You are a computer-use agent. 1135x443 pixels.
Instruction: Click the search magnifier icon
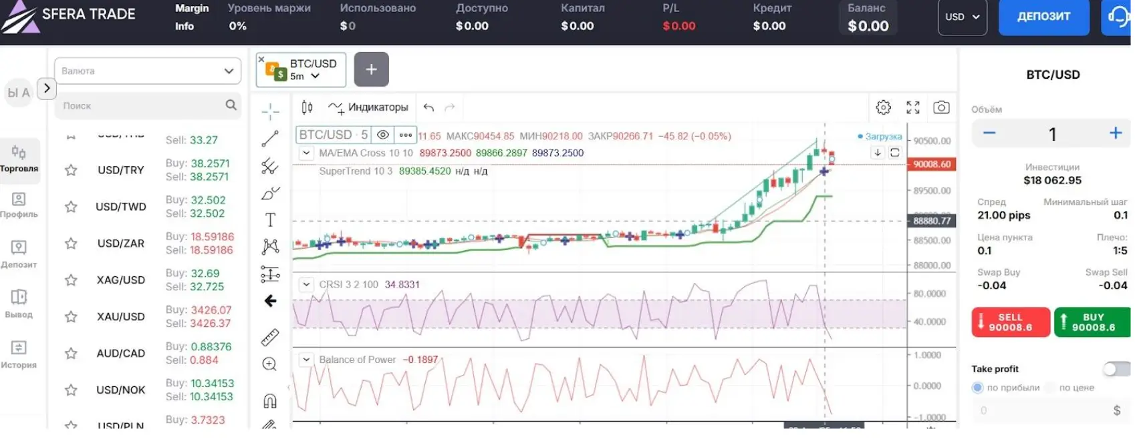click(x=231, y=105)
